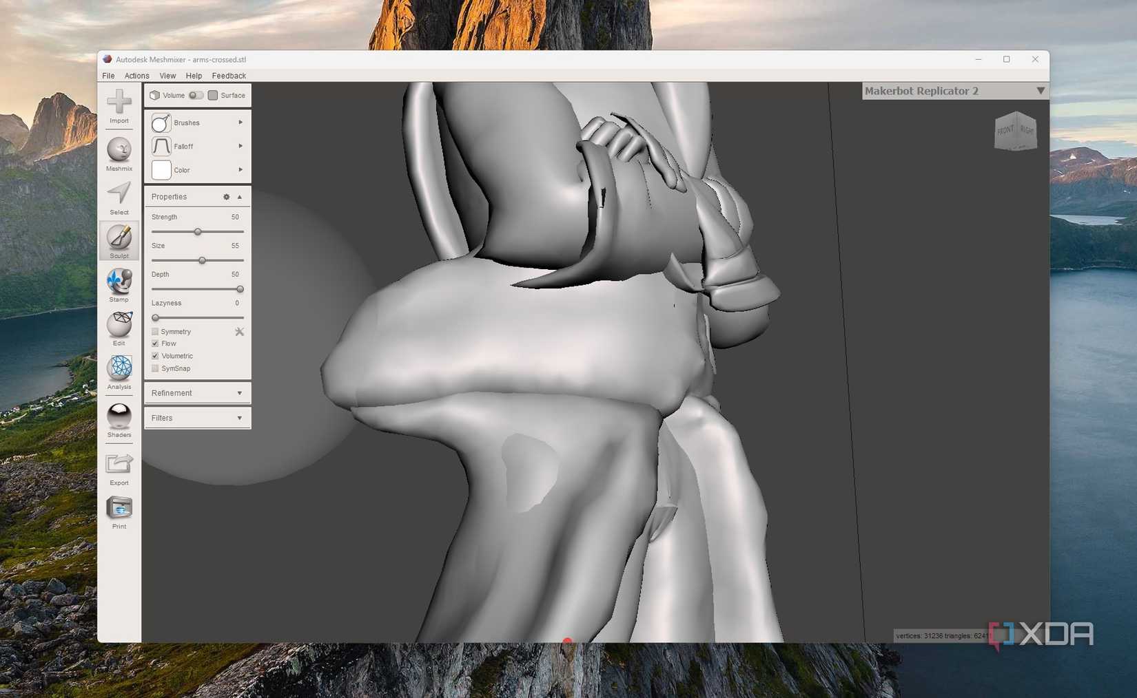Open the Analysis panel
Screen dimensions: 1137x698
119,372
